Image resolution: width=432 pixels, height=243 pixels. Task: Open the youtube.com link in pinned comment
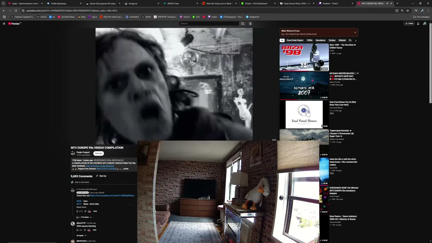[x=112, y=196]
